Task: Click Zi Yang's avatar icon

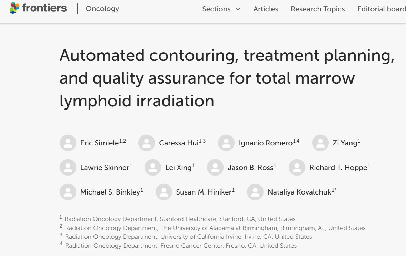Action: [x=320, y=143]
